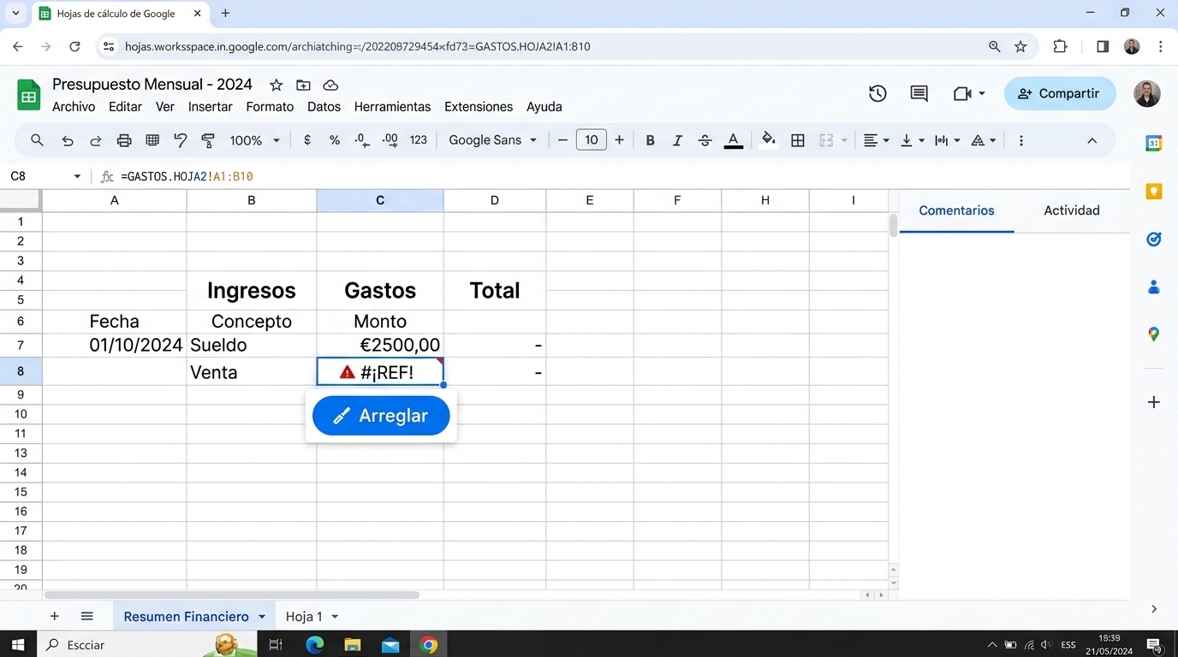Click the Arreglar button

point(381,416)
